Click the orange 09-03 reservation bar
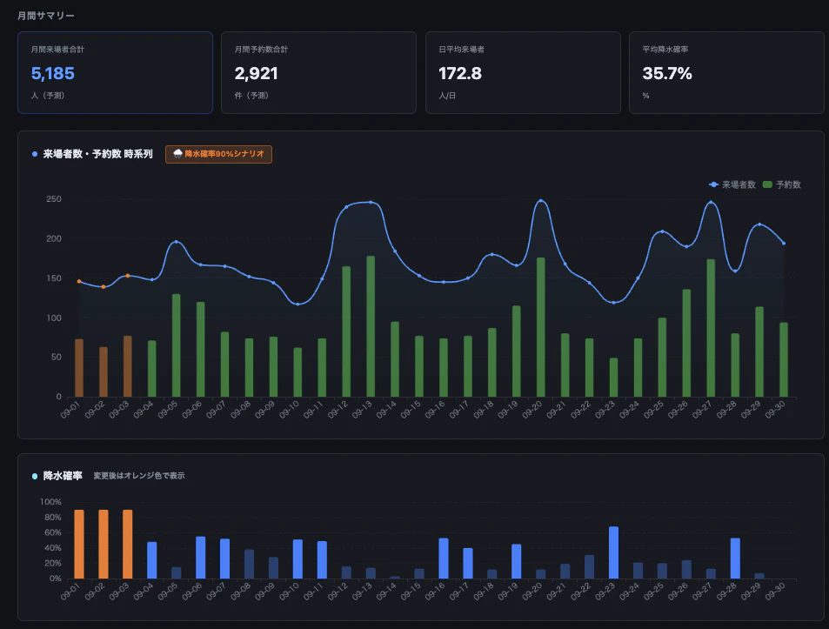 tap(127, 366)
